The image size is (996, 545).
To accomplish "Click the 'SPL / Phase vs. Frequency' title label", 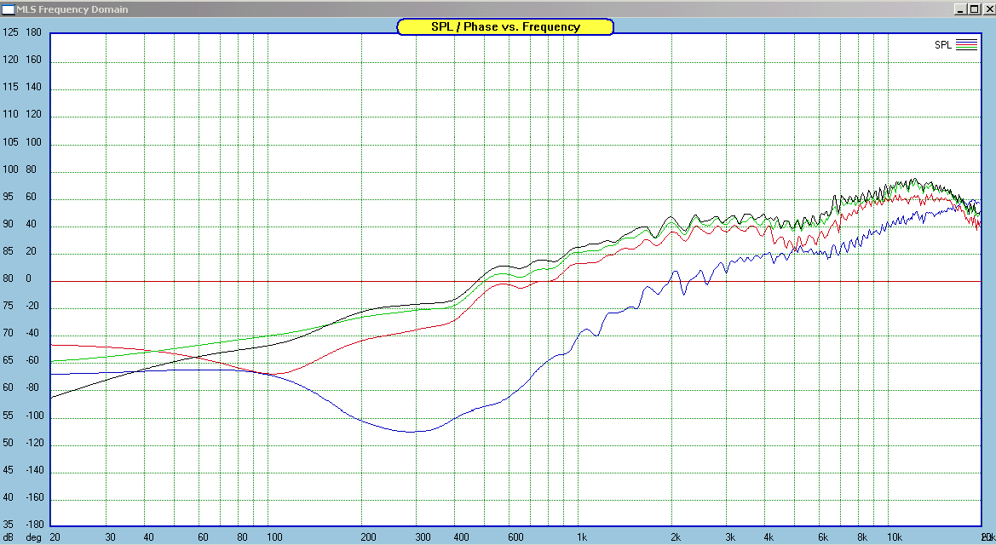I will [x=505, y=26].
